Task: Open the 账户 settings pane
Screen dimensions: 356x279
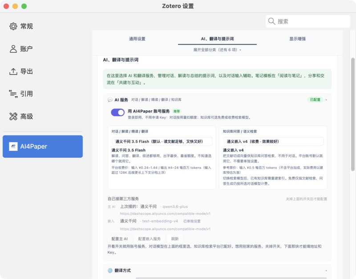Action: click(x=21, y=49)
